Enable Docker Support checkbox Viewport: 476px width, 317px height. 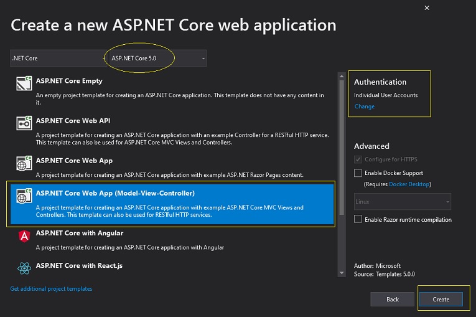click(x=358, y=173)
